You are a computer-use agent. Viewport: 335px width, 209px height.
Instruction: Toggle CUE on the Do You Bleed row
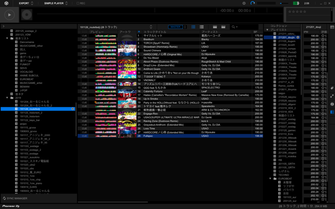coord(85,58)
